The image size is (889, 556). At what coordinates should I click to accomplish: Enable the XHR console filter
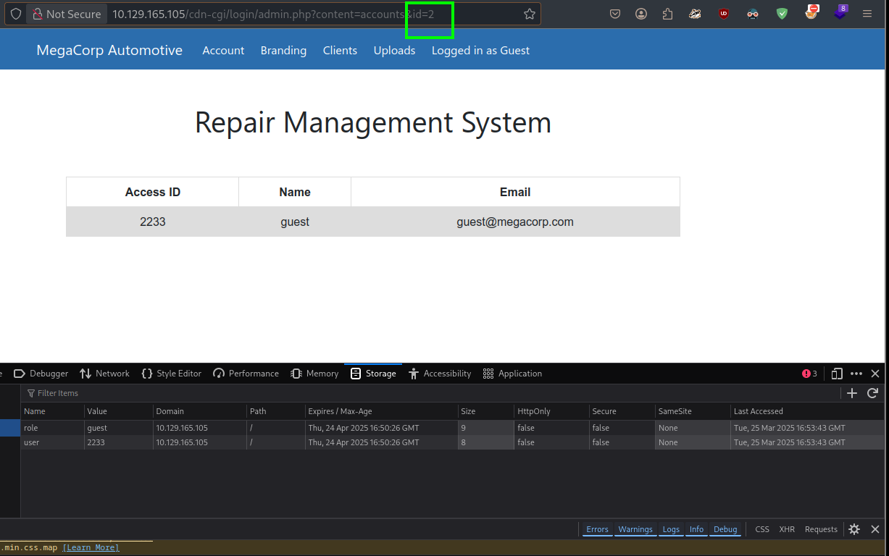787,529
